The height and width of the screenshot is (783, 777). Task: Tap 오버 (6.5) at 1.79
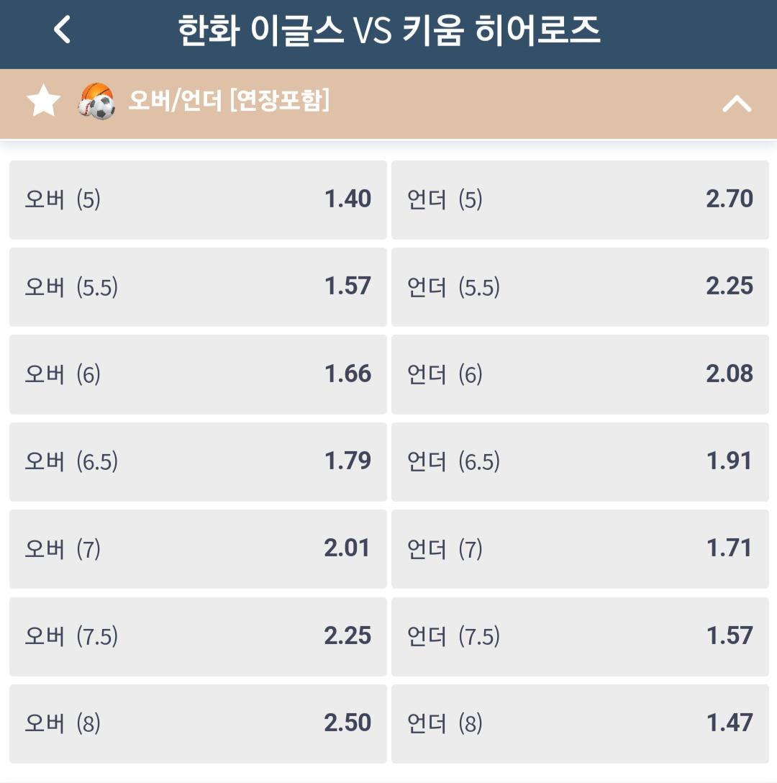tap(199, 462)
